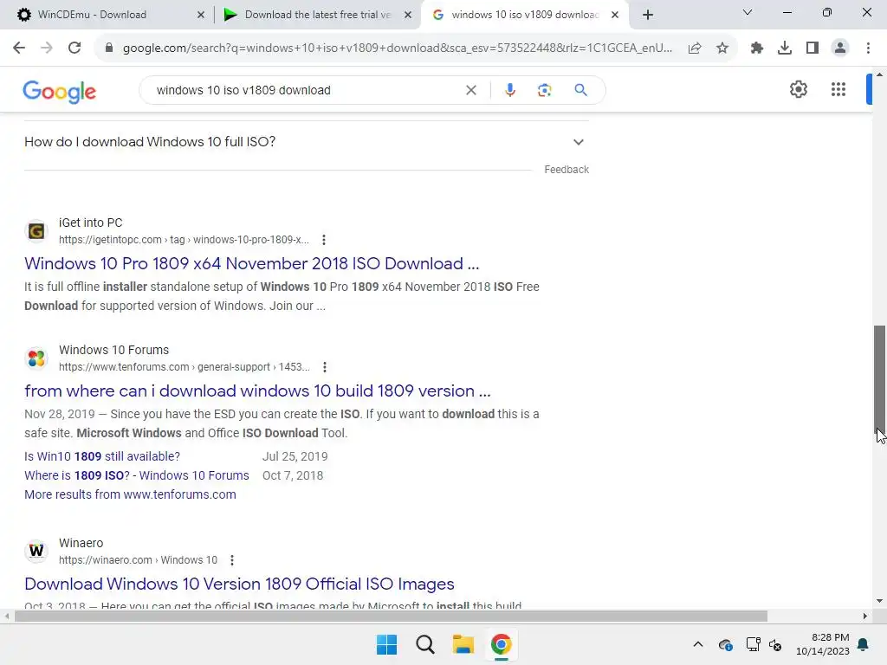The height and width of the screenshot is (665, 887).
Task: Go to Google homepage via logo
Action: 60,91
